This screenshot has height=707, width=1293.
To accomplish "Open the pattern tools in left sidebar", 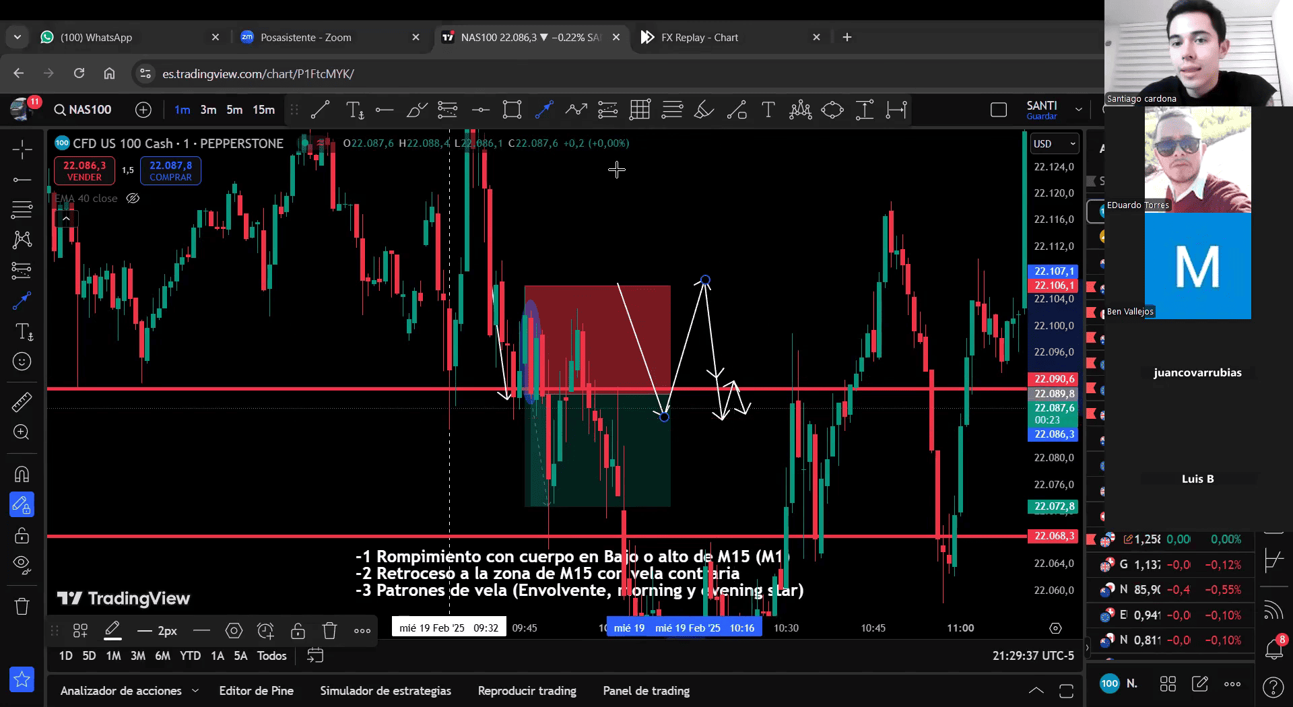I will pos(22,240).
